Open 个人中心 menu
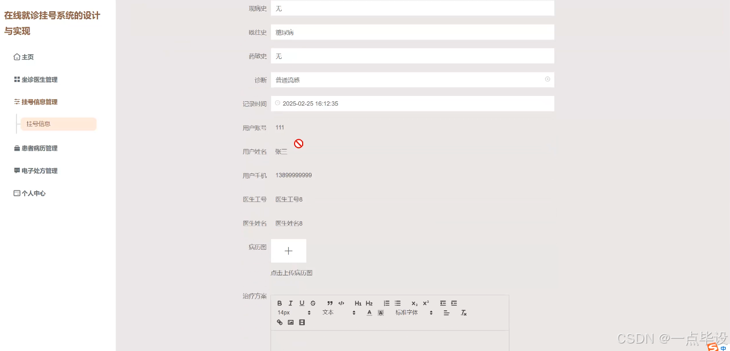The height and width of the screenshot is (351, 730). pos(29,193)
